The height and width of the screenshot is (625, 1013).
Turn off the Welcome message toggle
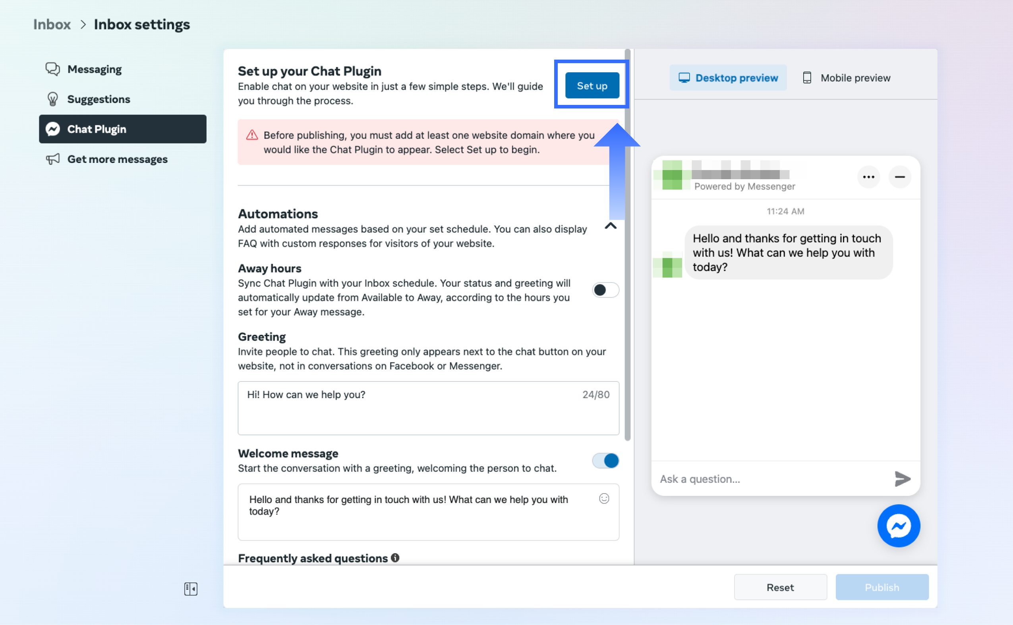[x=605, y=461]
